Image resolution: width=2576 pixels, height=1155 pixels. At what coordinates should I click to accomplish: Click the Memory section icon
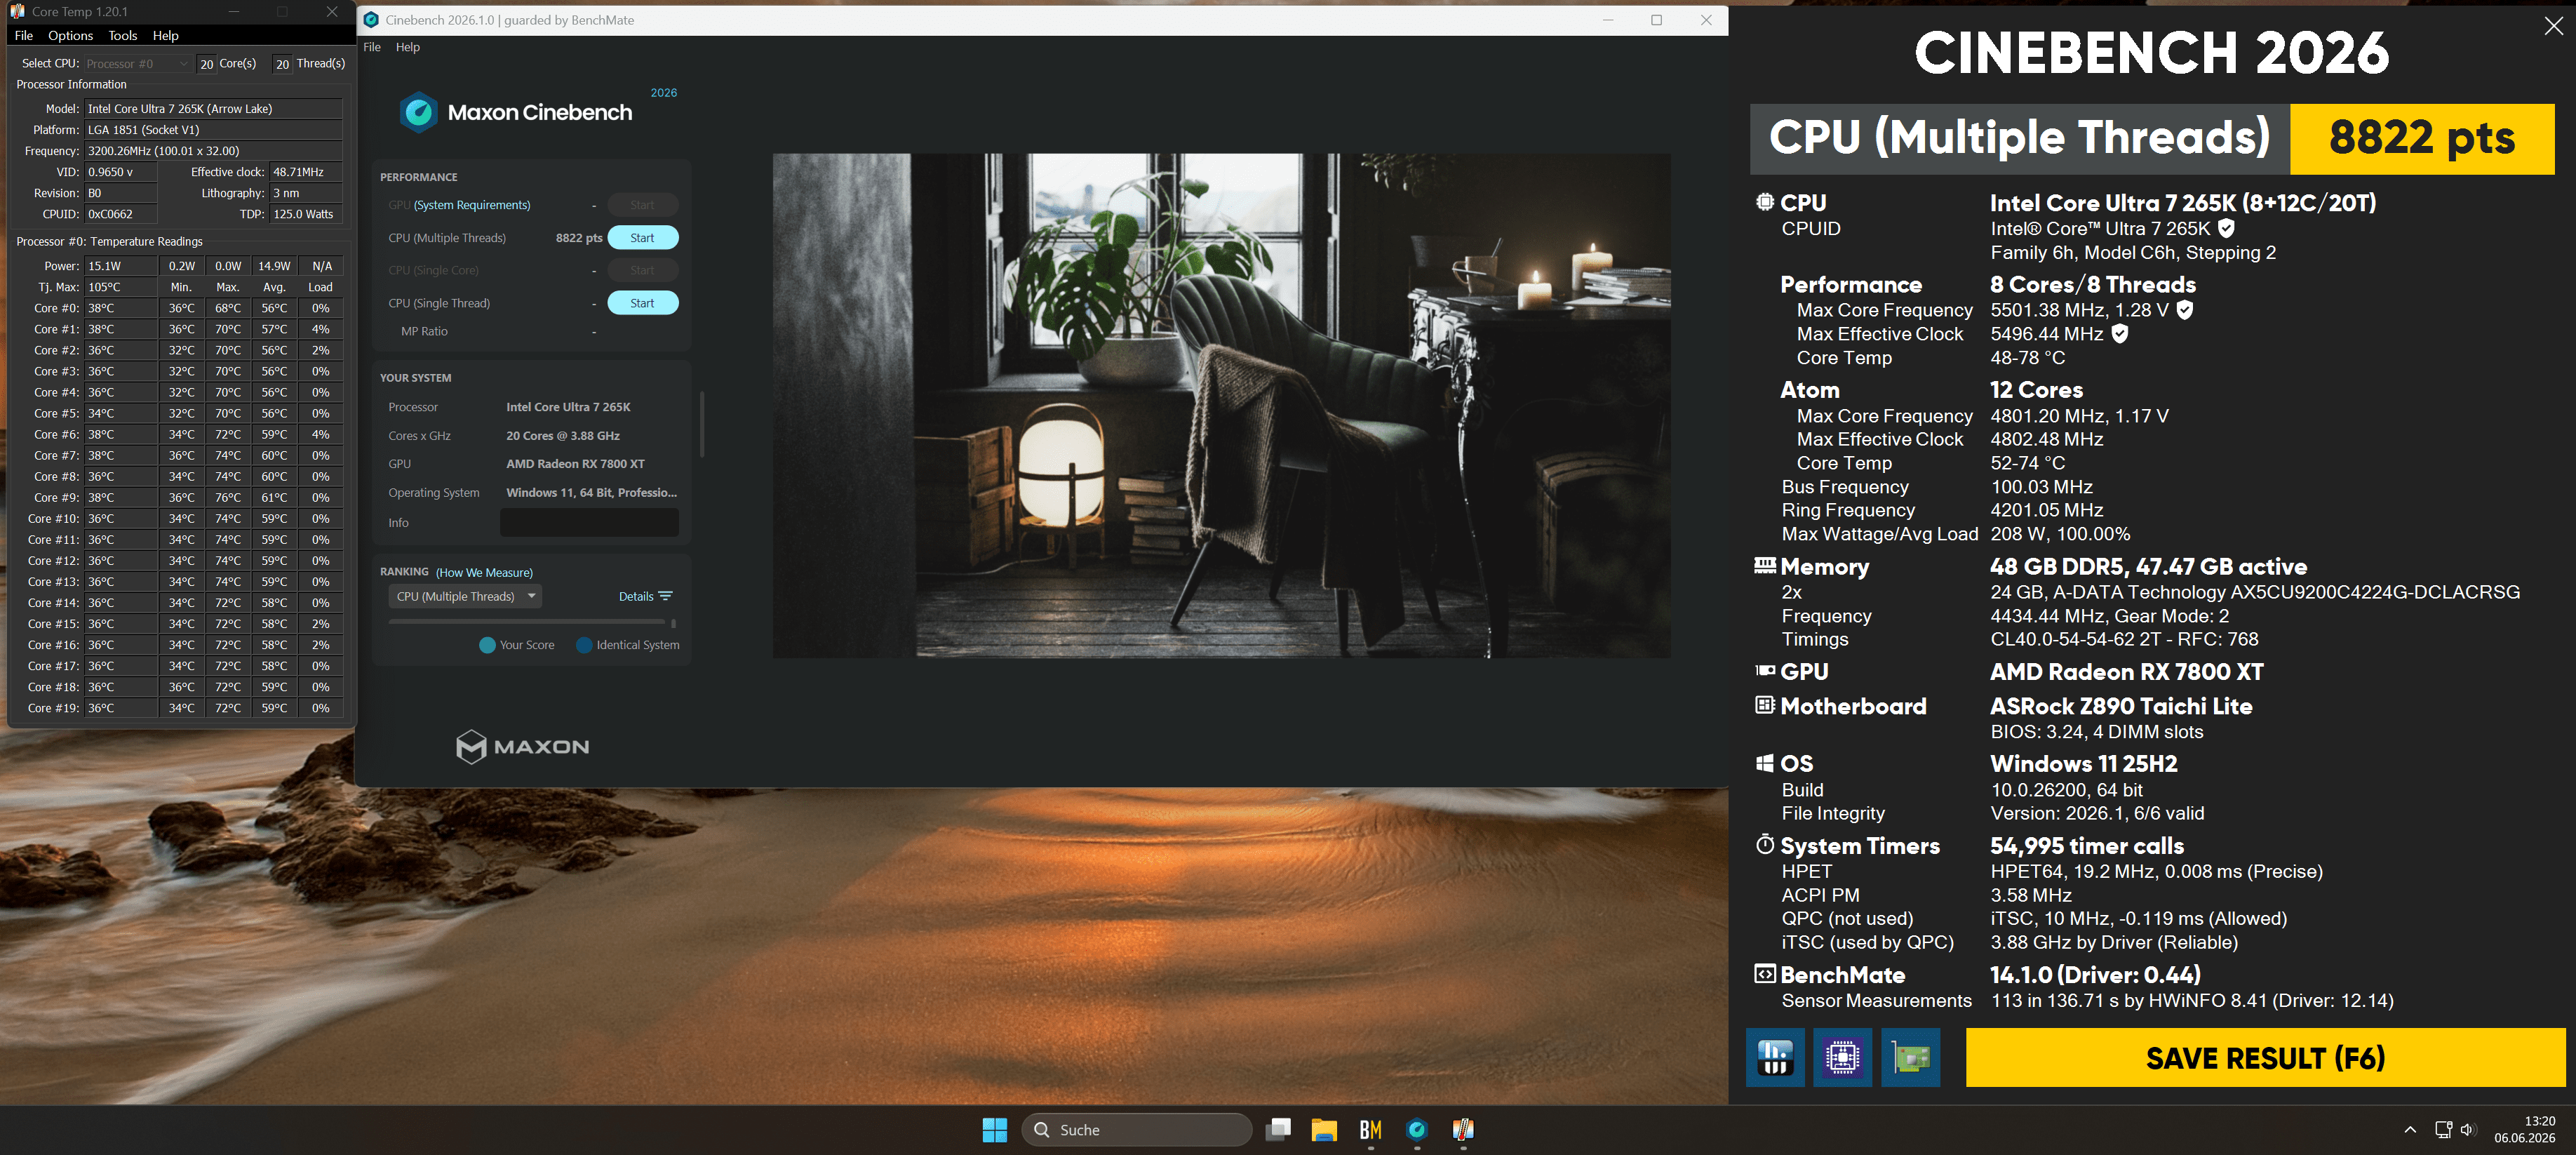(1765, 566)
